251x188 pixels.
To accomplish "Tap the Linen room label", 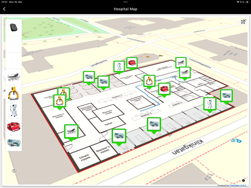I will tap(85, 157).
